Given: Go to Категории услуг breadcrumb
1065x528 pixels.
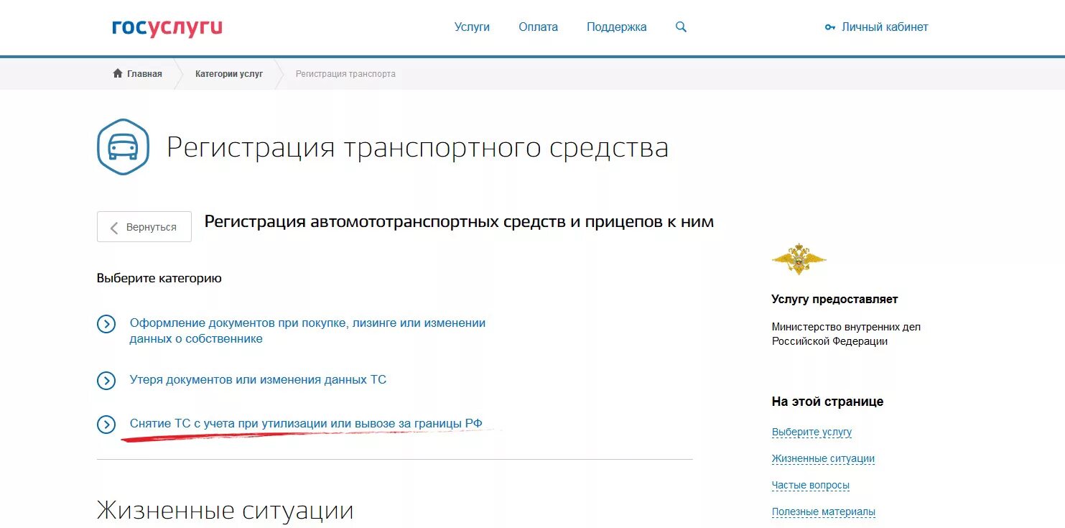Looking at the screenshot, I should (229, 74).
